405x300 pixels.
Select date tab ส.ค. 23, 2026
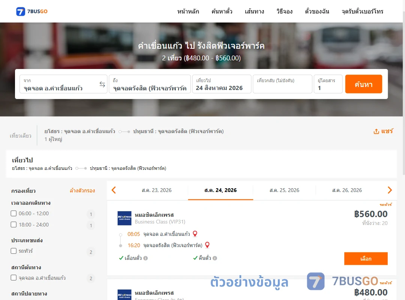click(156, 190)
